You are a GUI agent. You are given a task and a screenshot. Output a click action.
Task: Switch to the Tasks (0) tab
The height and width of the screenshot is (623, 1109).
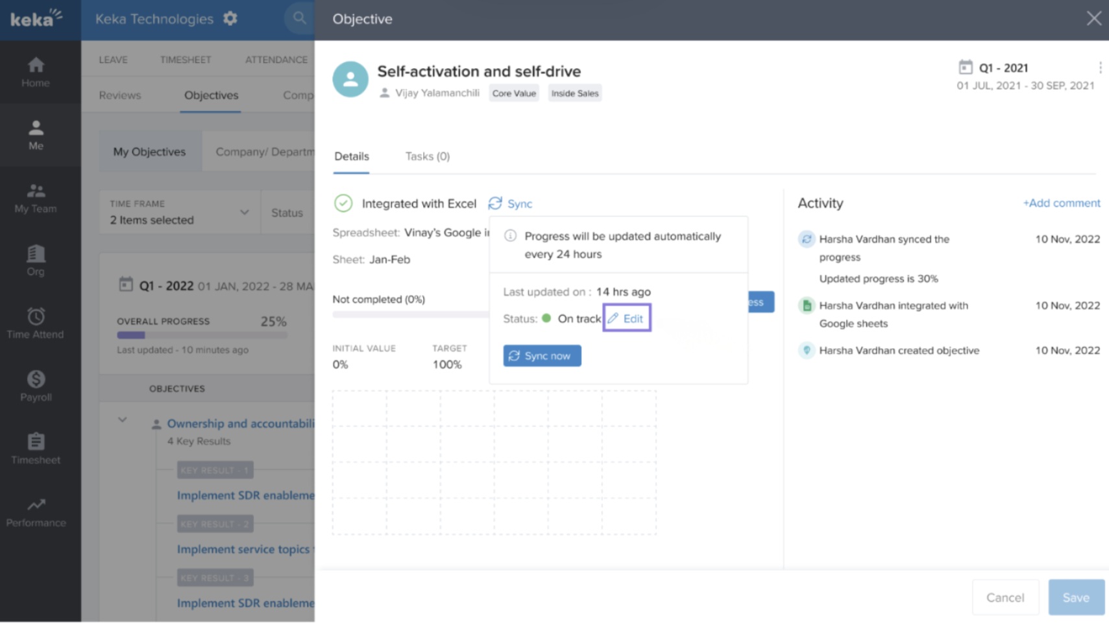point(427,156)
